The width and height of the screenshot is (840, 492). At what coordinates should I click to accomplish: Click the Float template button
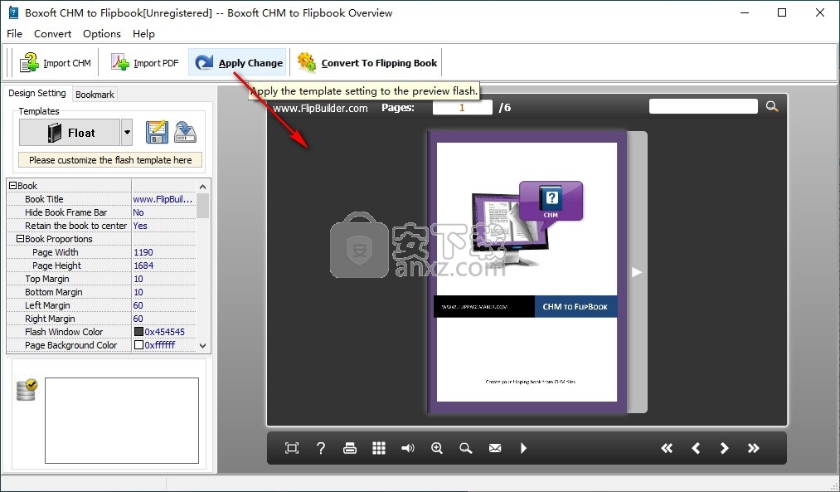coord(70,133)
